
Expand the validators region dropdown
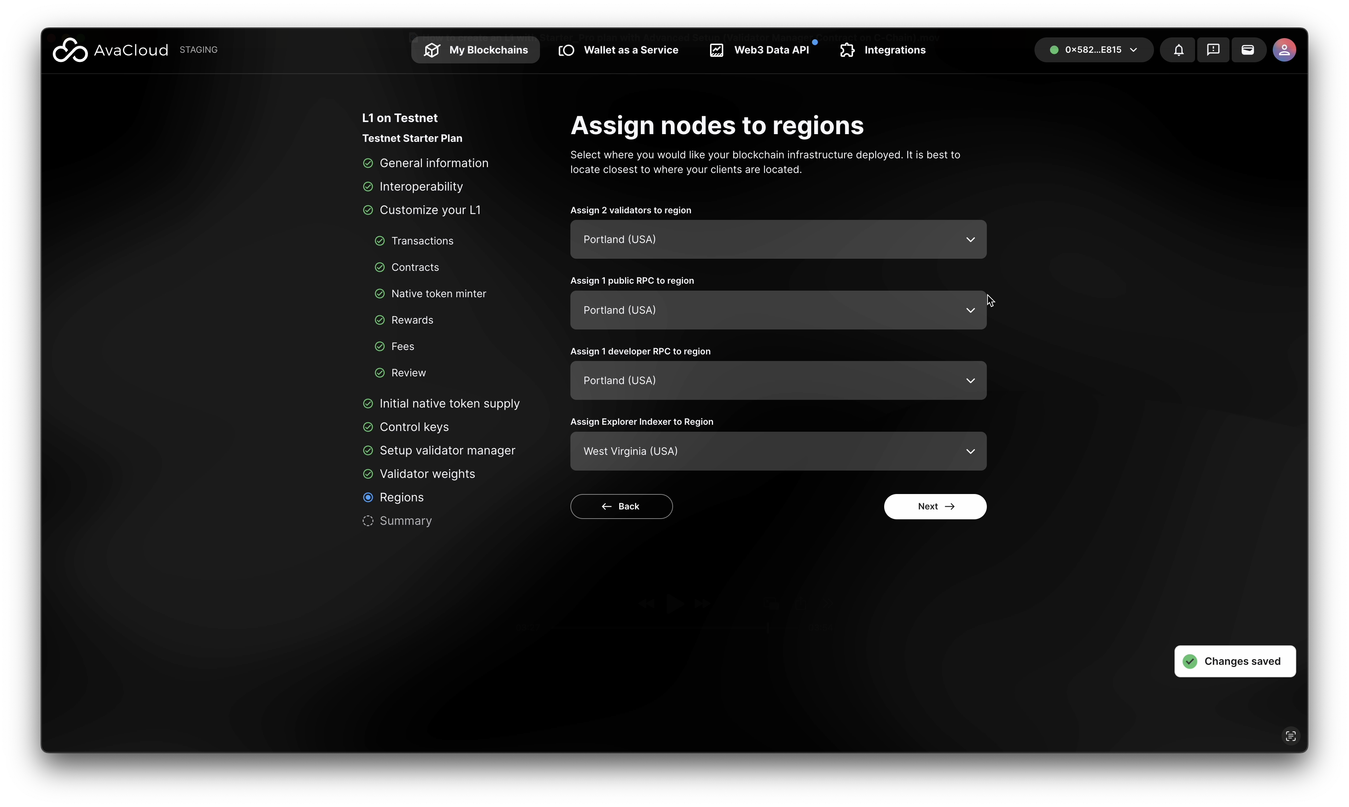(778, 239)
